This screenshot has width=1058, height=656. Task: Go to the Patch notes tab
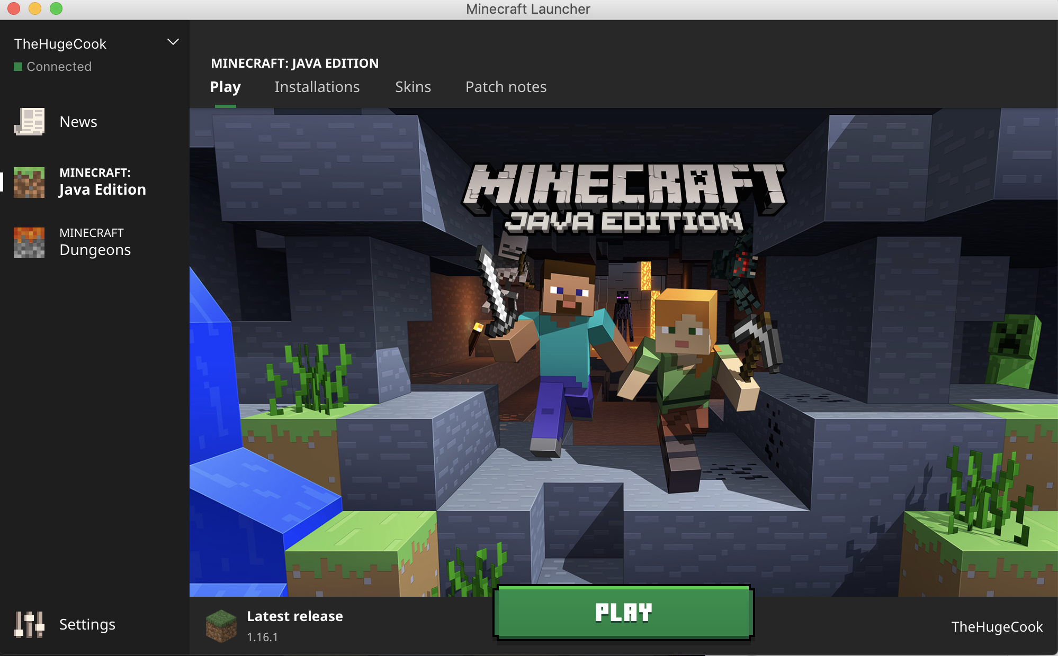(x=506, y=87)
